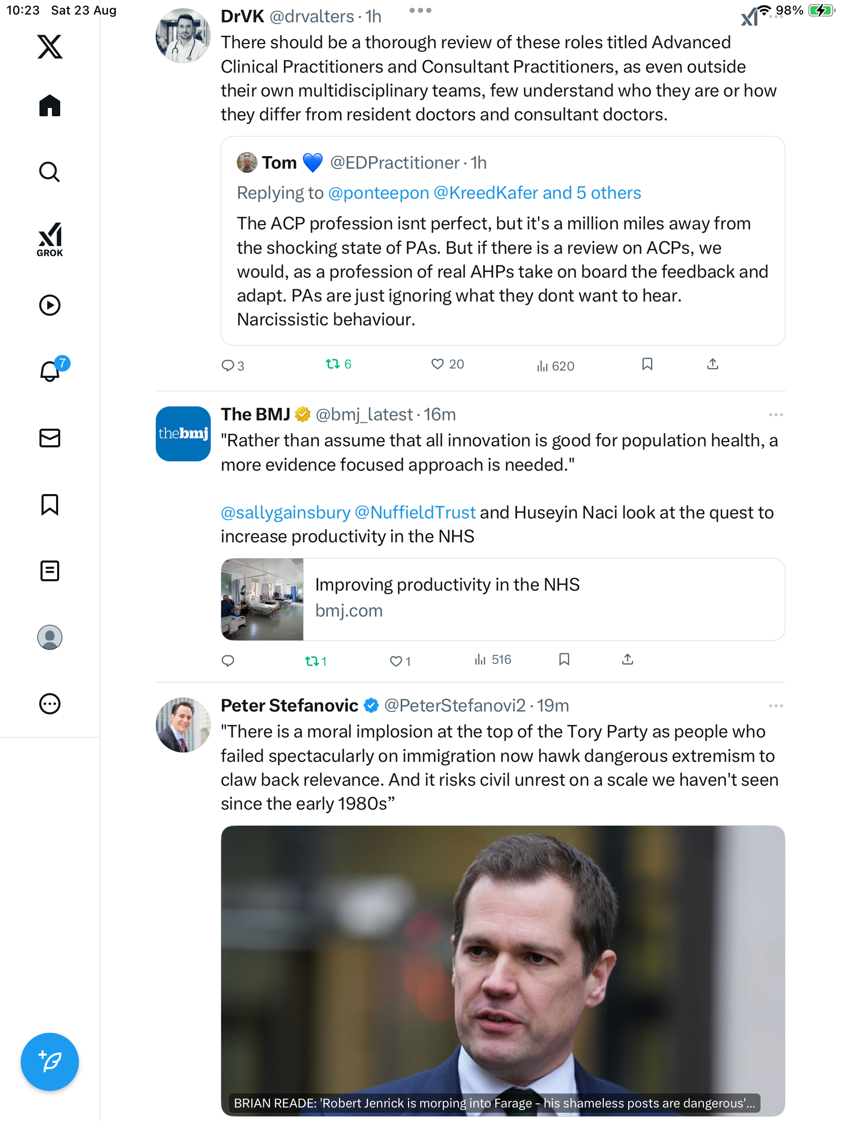The image size is (841, 1121).
Task: Open more options on The BMJ post
Action: [x=776, y=415]
